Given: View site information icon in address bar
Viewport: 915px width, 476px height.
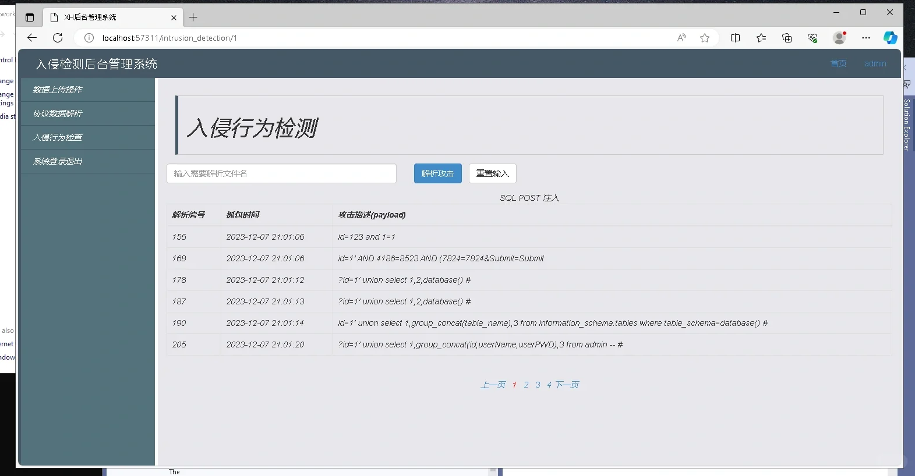Looking at the screenshot, I should 89,38.
